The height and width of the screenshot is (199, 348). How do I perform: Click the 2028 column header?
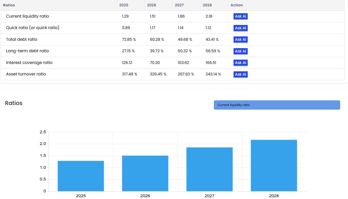pyautogui.click(x=207, y=5)
